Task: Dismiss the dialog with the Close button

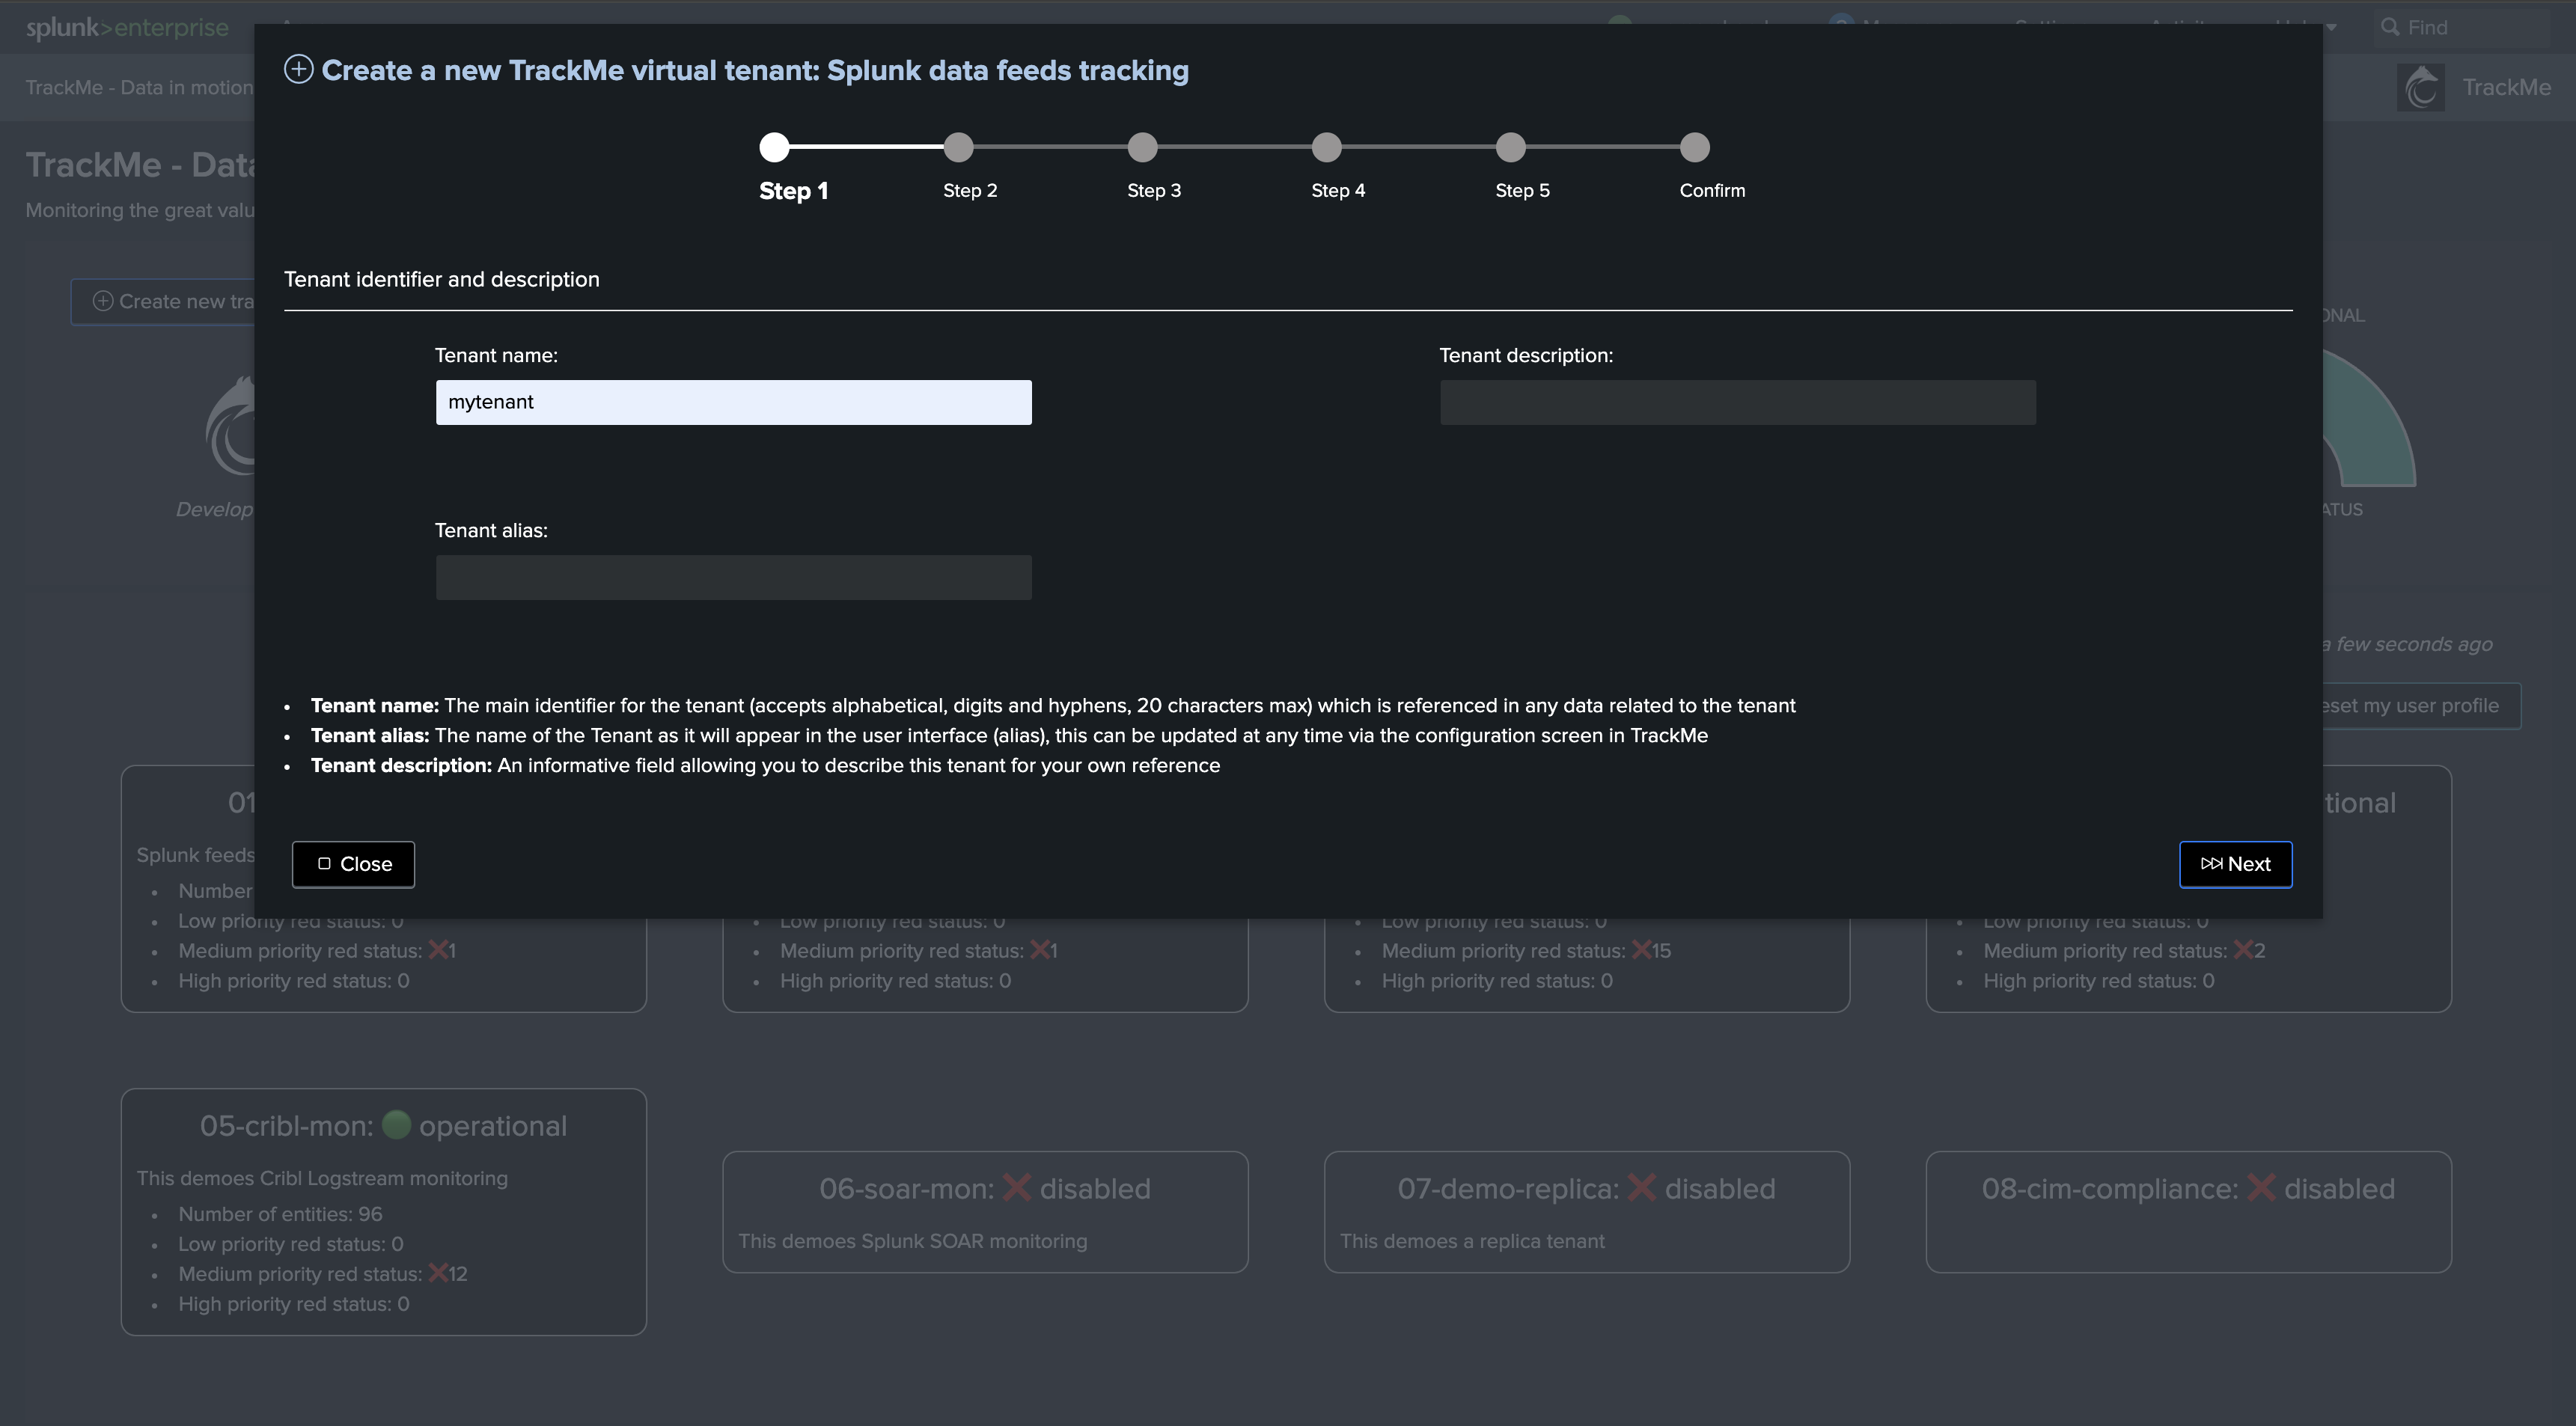Action: [x=353, y=864]
